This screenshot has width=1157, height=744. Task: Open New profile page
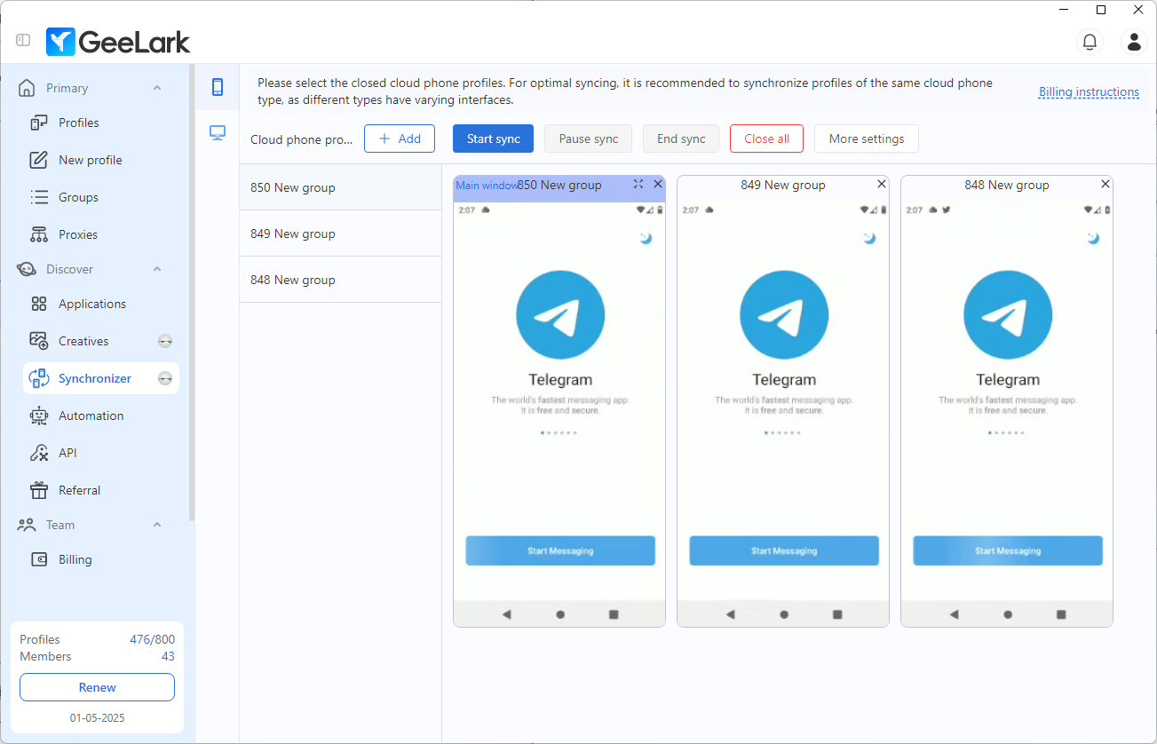pos(100,160)
